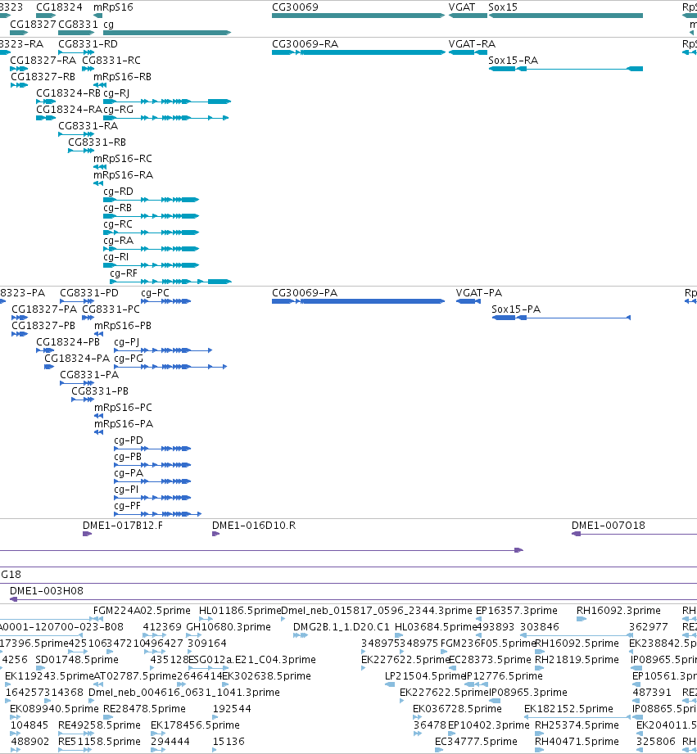Click the SD01748.5prime EST label
697x754 pixels.
click(77, 659)
